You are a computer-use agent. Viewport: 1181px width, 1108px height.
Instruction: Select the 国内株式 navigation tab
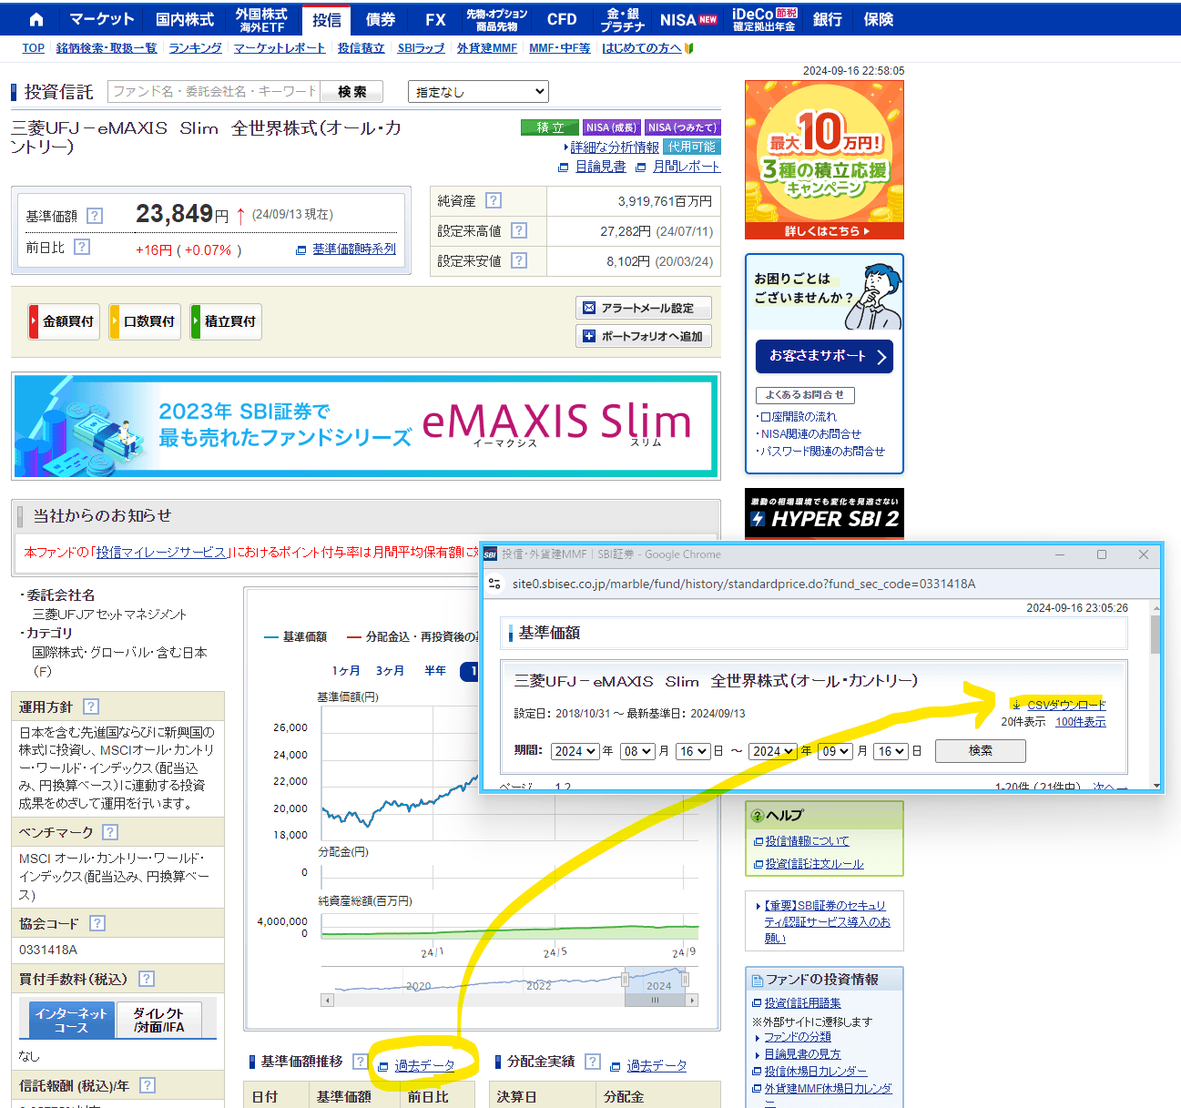tap(185, 19)
